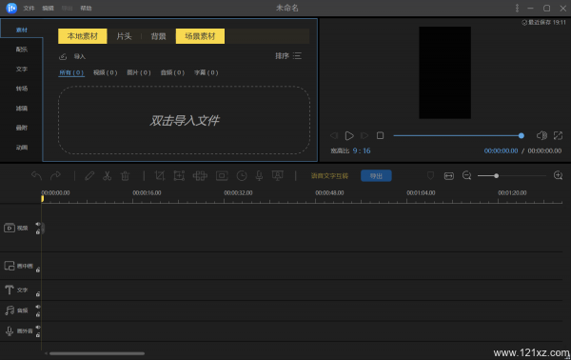Click the preview play button
This screenshot has width=571, height=360.
[349, 135]
